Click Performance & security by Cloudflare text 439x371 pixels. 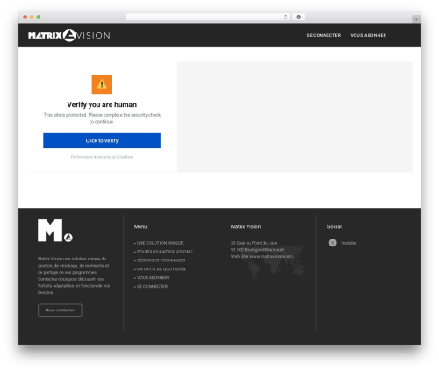click(x=102, y=157)
